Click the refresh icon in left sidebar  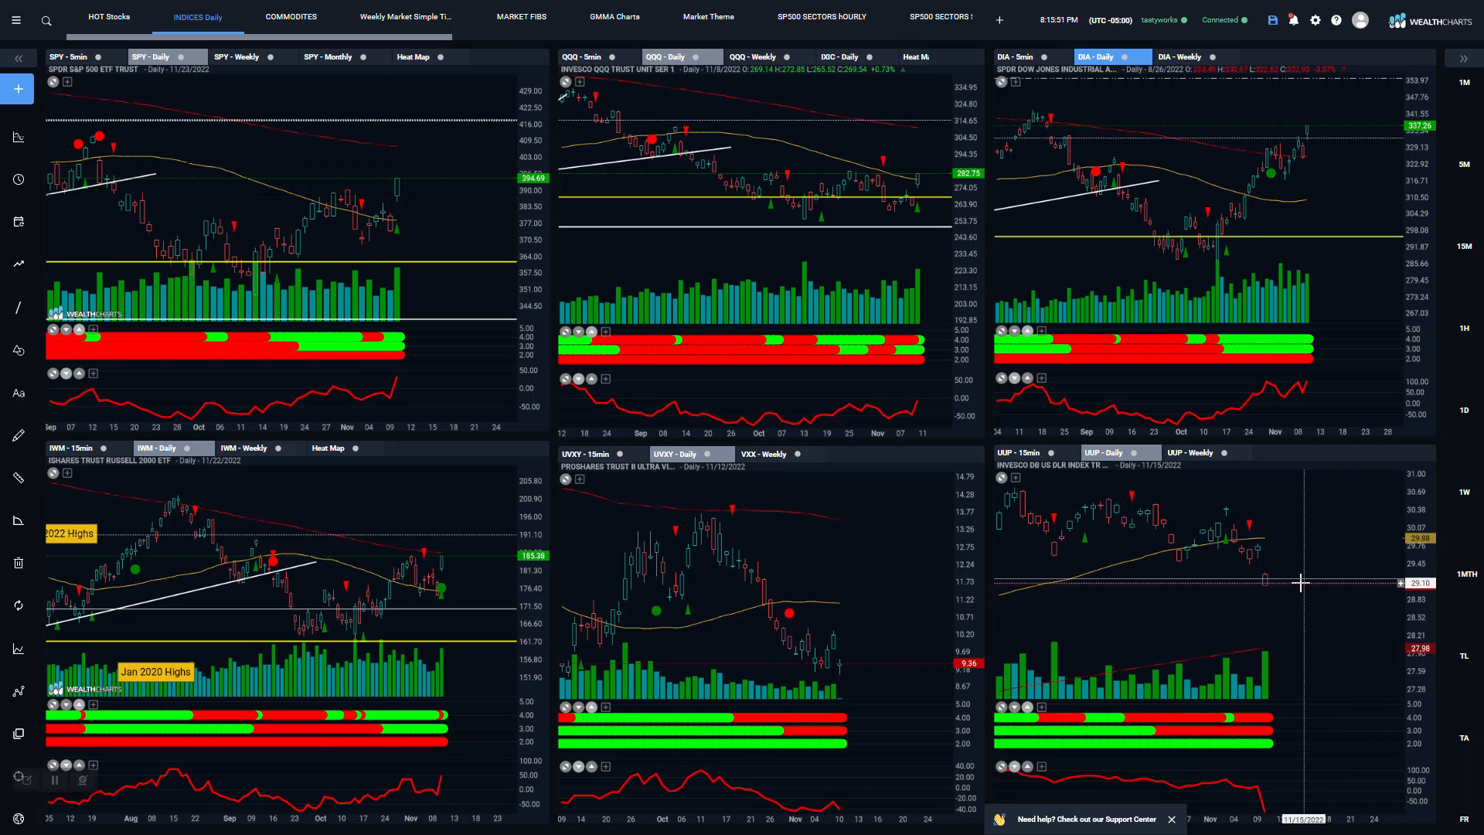[x=19, y=605]
